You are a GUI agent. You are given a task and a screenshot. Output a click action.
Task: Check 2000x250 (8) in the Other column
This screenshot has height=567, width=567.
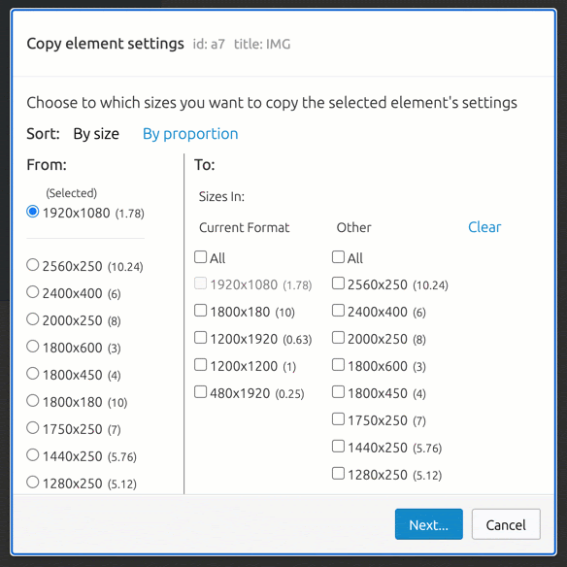pos(338,338)
